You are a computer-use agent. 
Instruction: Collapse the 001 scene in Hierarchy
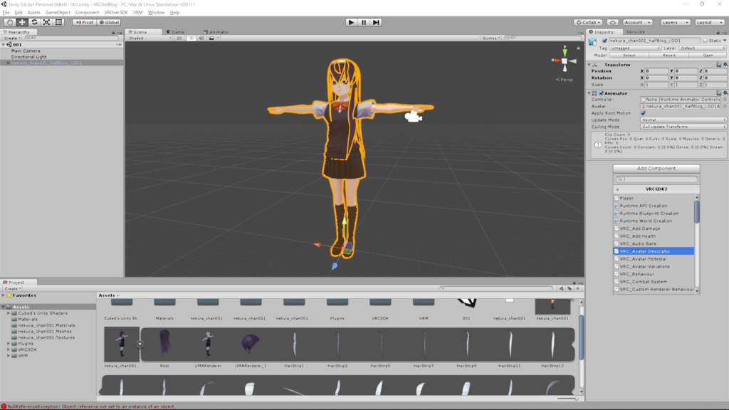point(4,45)
